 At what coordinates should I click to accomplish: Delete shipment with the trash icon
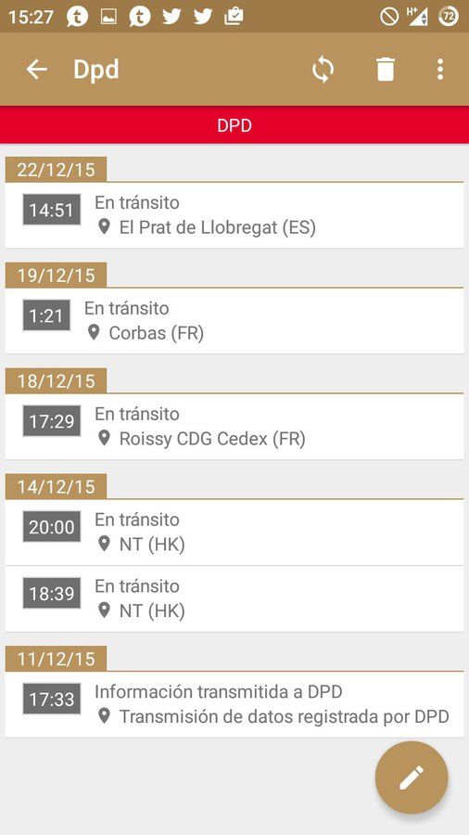pyautogui.click(x=386, y=70)
